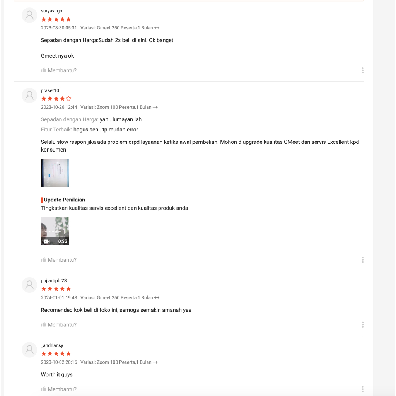Click _andriansy's profile avatar icon
This screenshot has height=396, width=396.
click(29, 350)
